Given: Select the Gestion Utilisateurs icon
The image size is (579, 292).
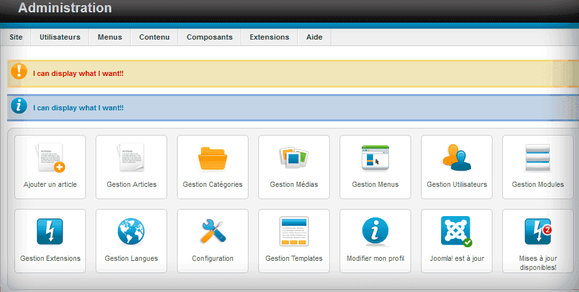Looking at the screenshot, I should click(x=457, y=158).
